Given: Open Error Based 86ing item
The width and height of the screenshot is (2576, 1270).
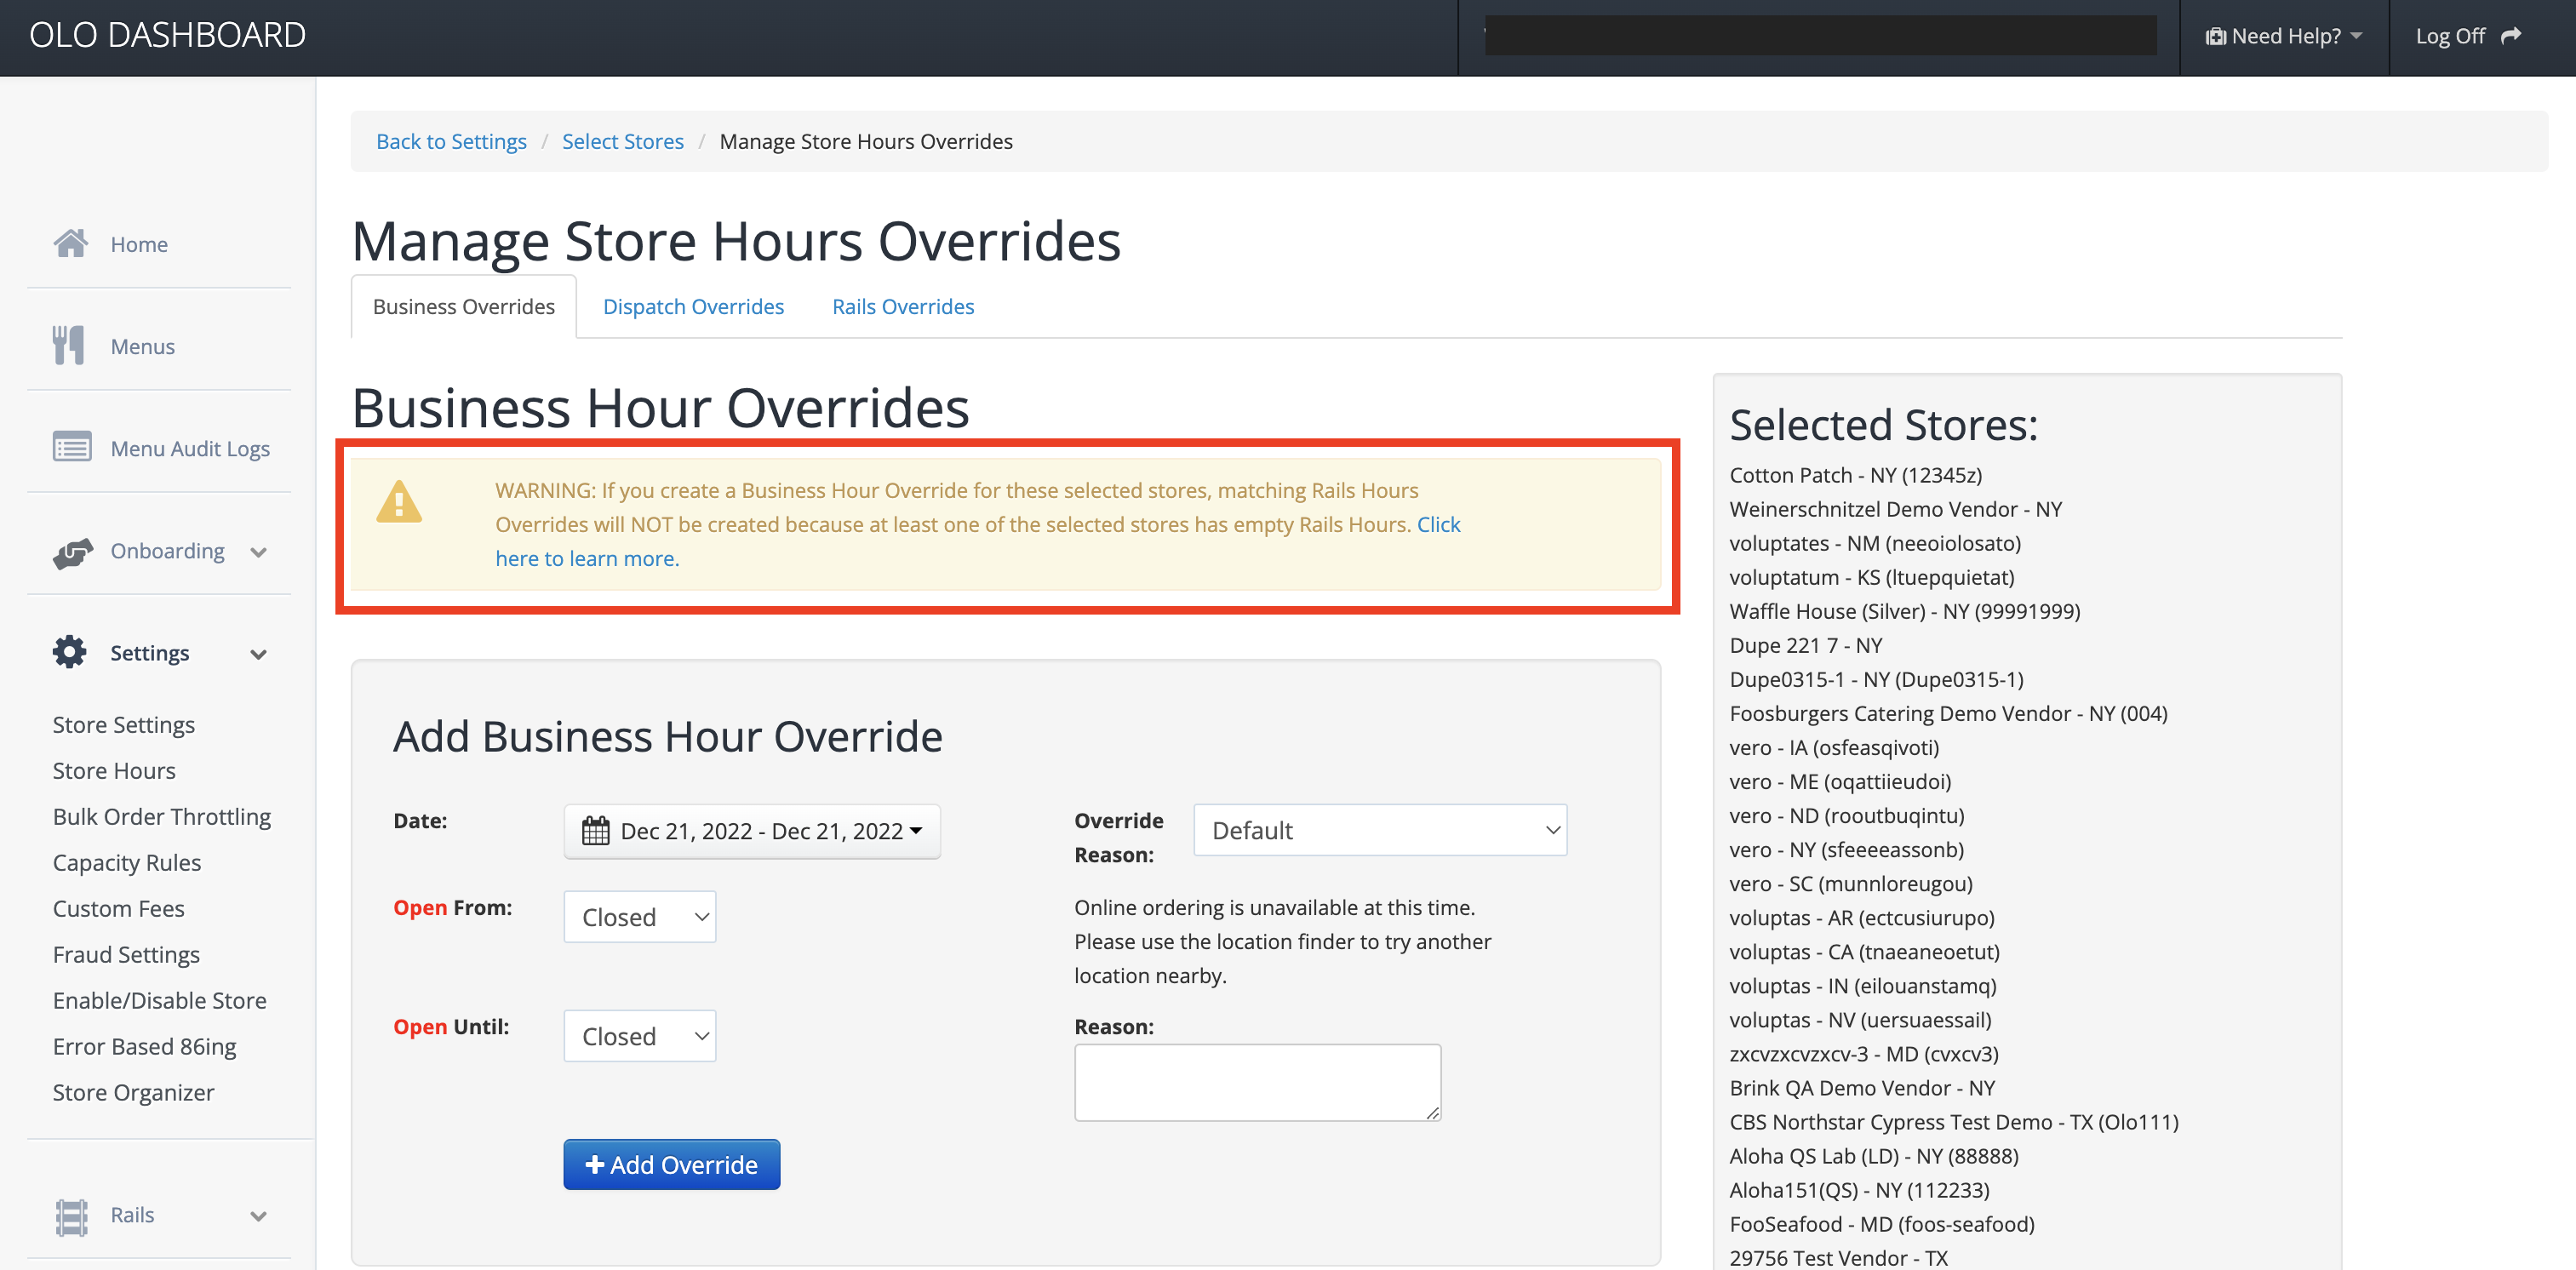Looking at the screenshot, I should 145,1047.
